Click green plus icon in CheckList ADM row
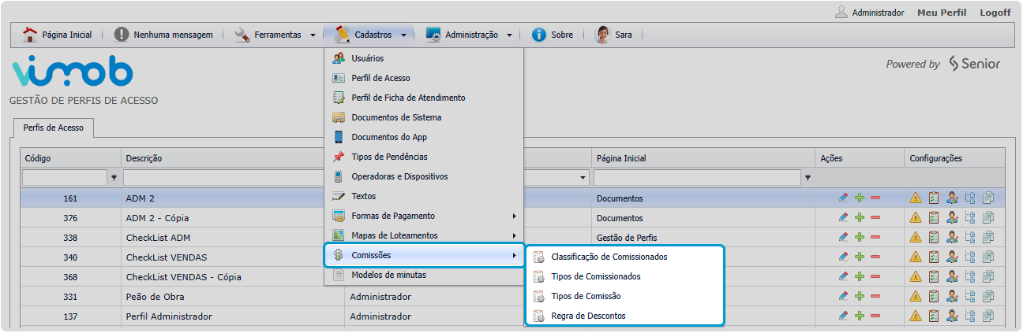The width and height of the screenshot is (1023, 333). [860, 237]
